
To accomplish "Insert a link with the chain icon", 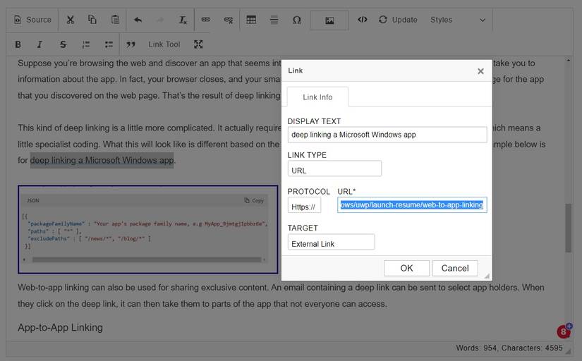I will [205, 20].
